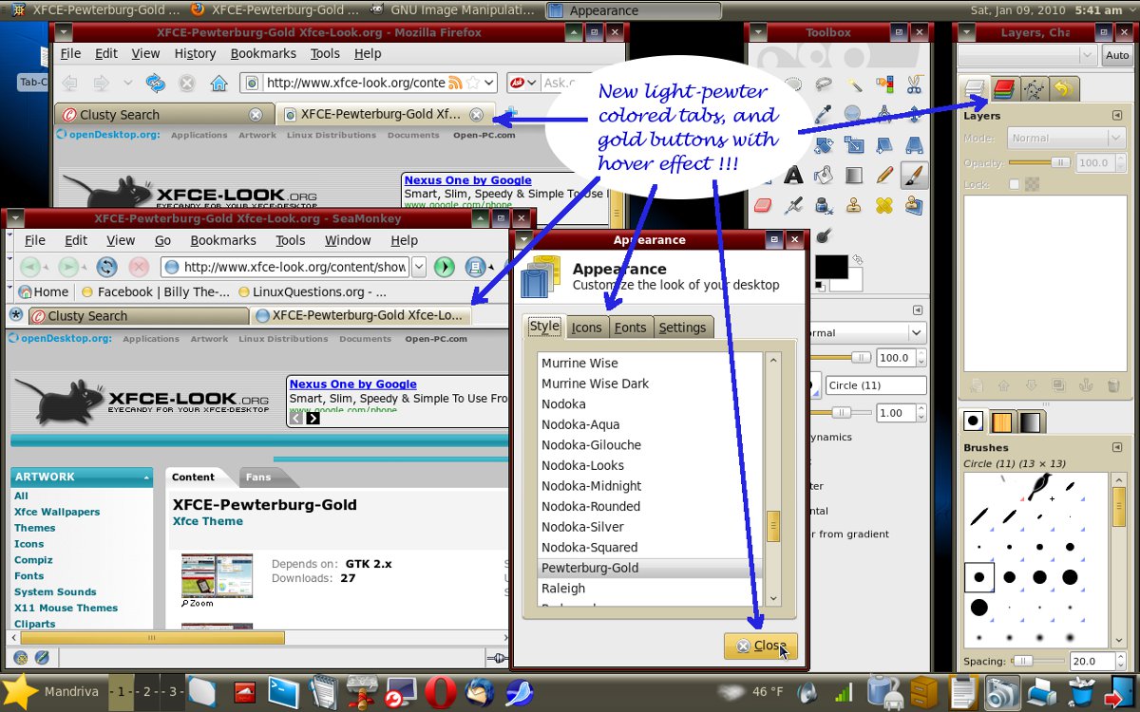Image resolution: width=1140 pixels, height=712 pixels.
Task: Select the Free Select lasso tool
Action: [x=824, y=84]
